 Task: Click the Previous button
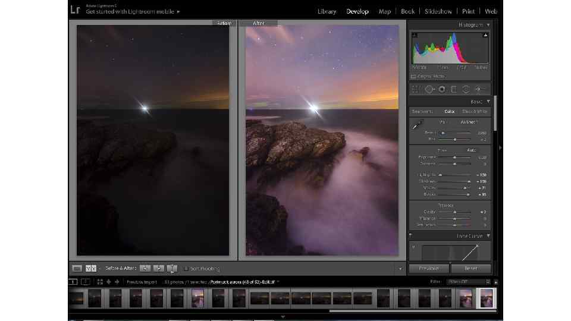click(x=428, y=269)
